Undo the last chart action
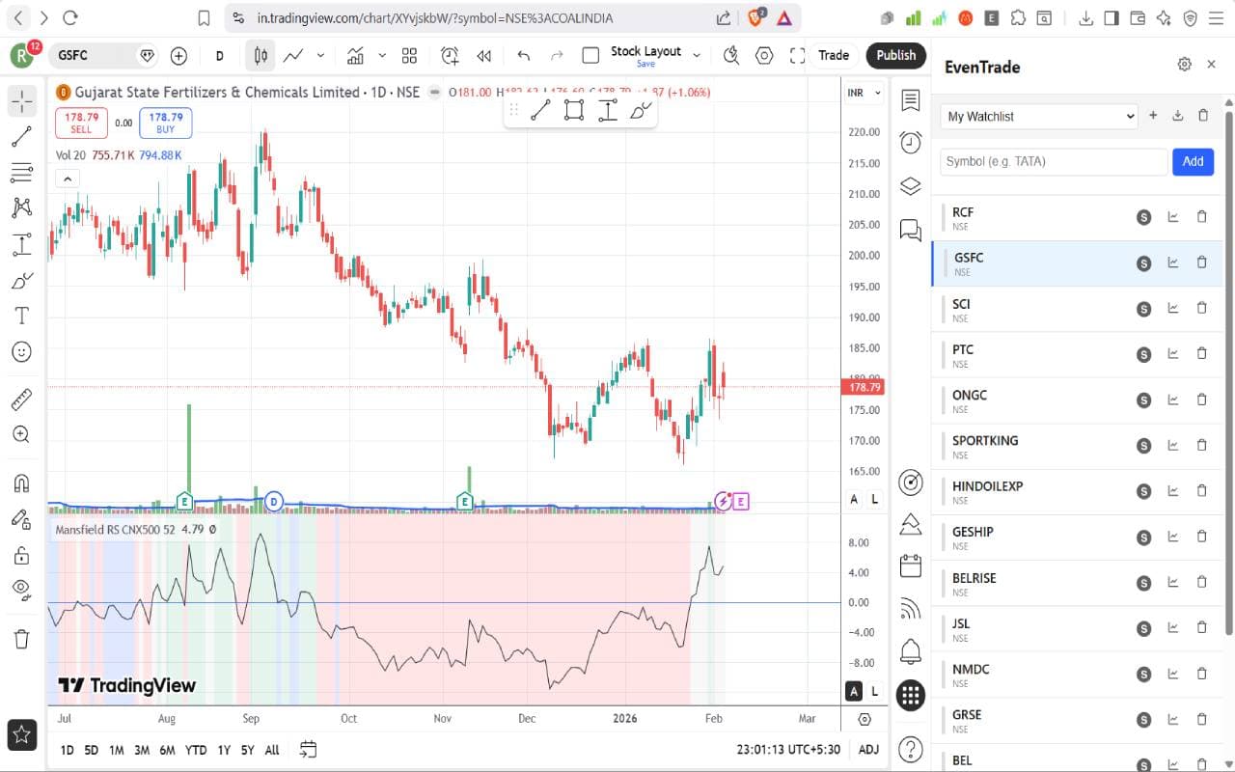The width and height of the screenshot is (1235, 772). 524,56
